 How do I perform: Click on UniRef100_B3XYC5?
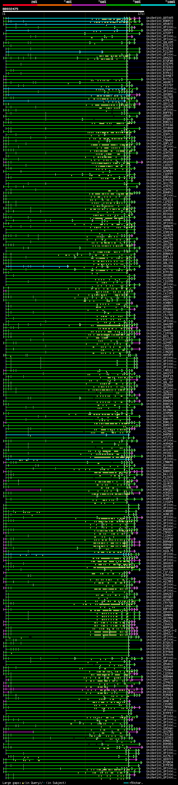pyautogui.click(x=160, y=339)
